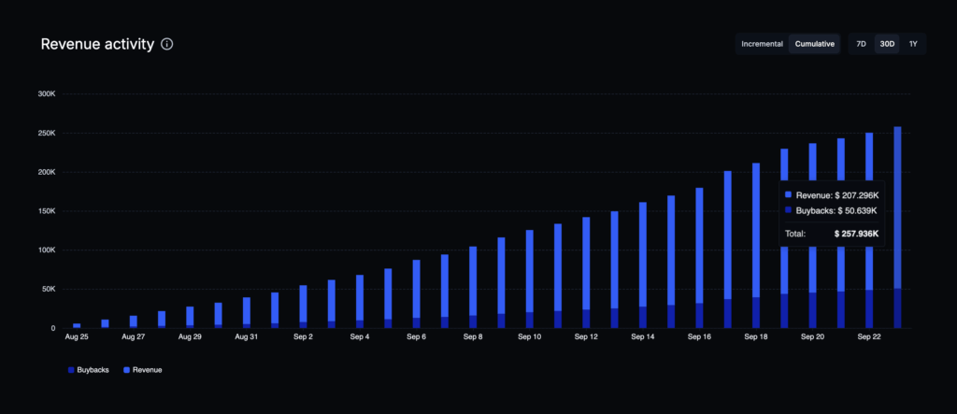Viewport: 957px width, 414px height.
Task: Click the Sep 16 x-axis label
Action: tap(699, 335)
